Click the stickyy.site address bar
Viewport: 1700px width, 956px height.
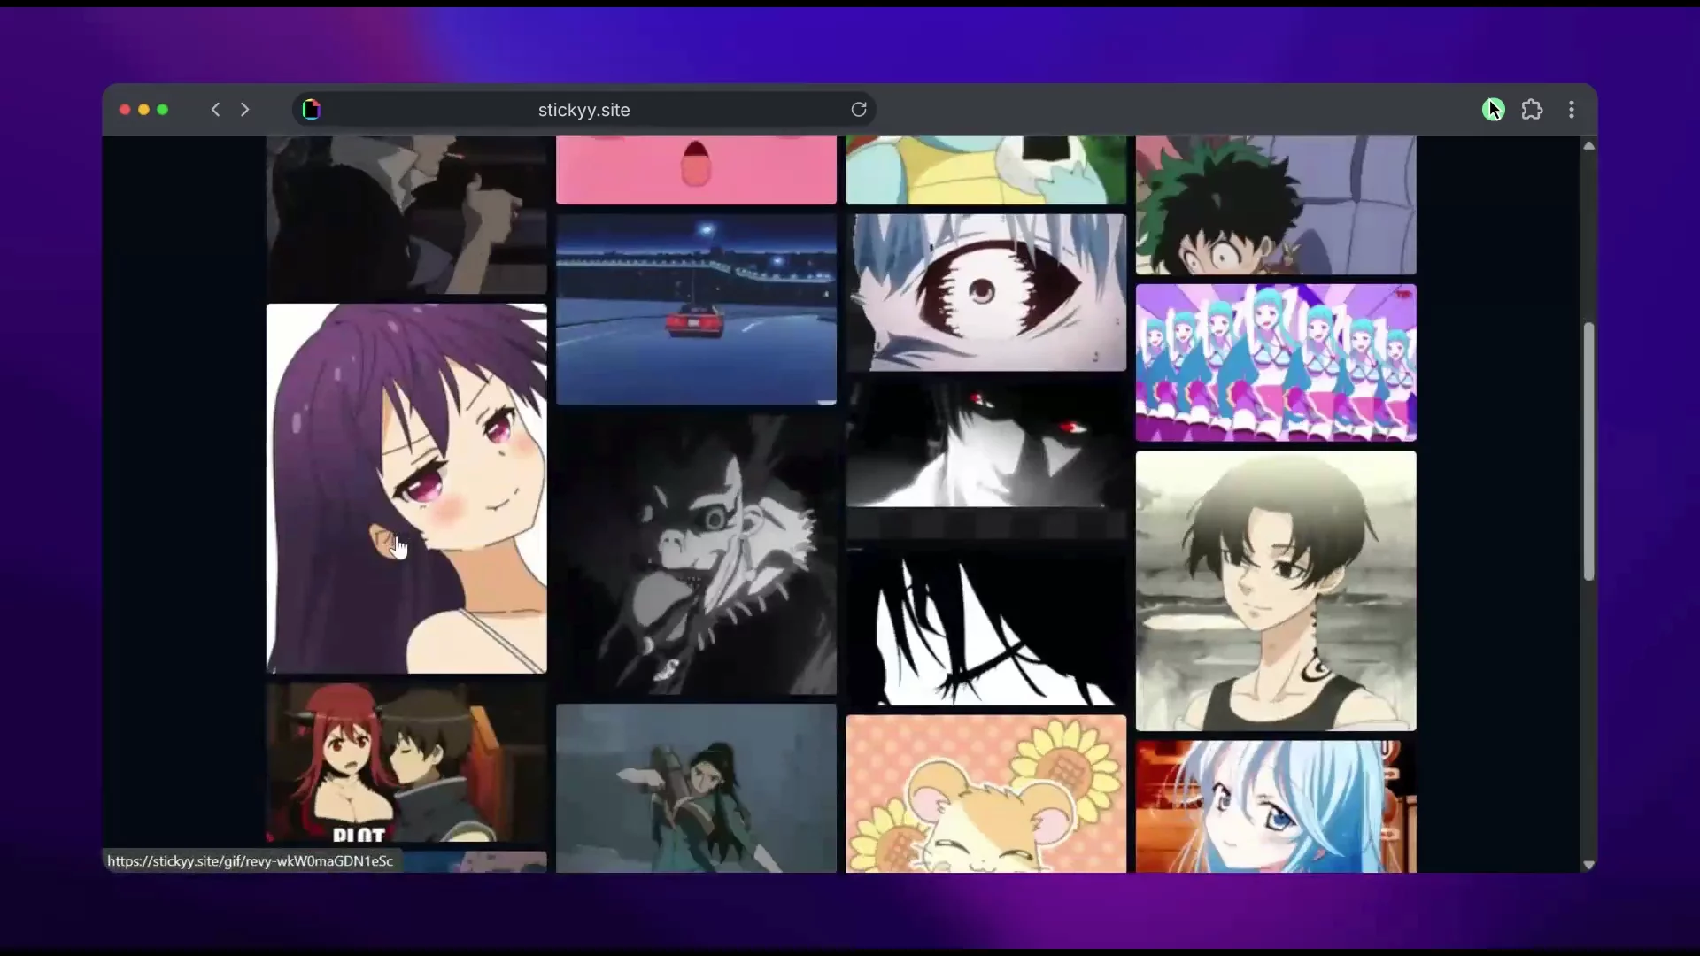click(584, 110)
